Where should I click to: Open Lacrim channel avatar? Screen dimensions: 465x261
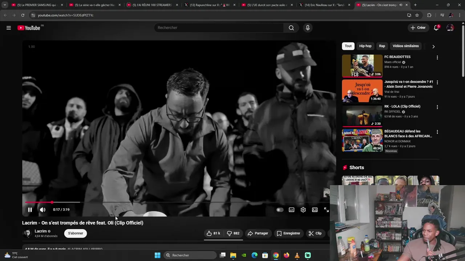(27, 233)
